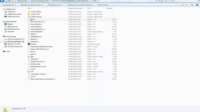The image size is (200, 112).
Task: Sort by the Размер column header
Action: pos(109,8)
